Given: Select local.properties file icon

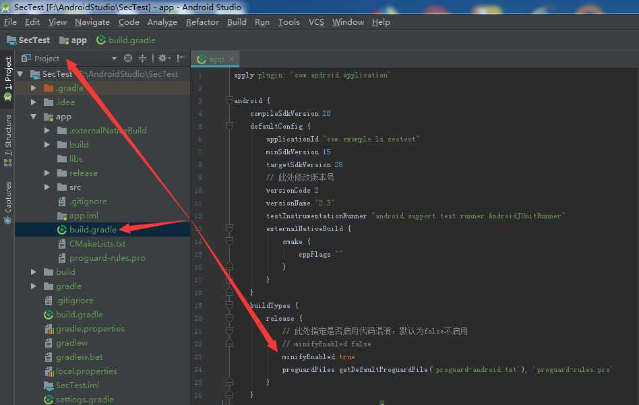Looking at the screenshot, I should click(49, 371).
